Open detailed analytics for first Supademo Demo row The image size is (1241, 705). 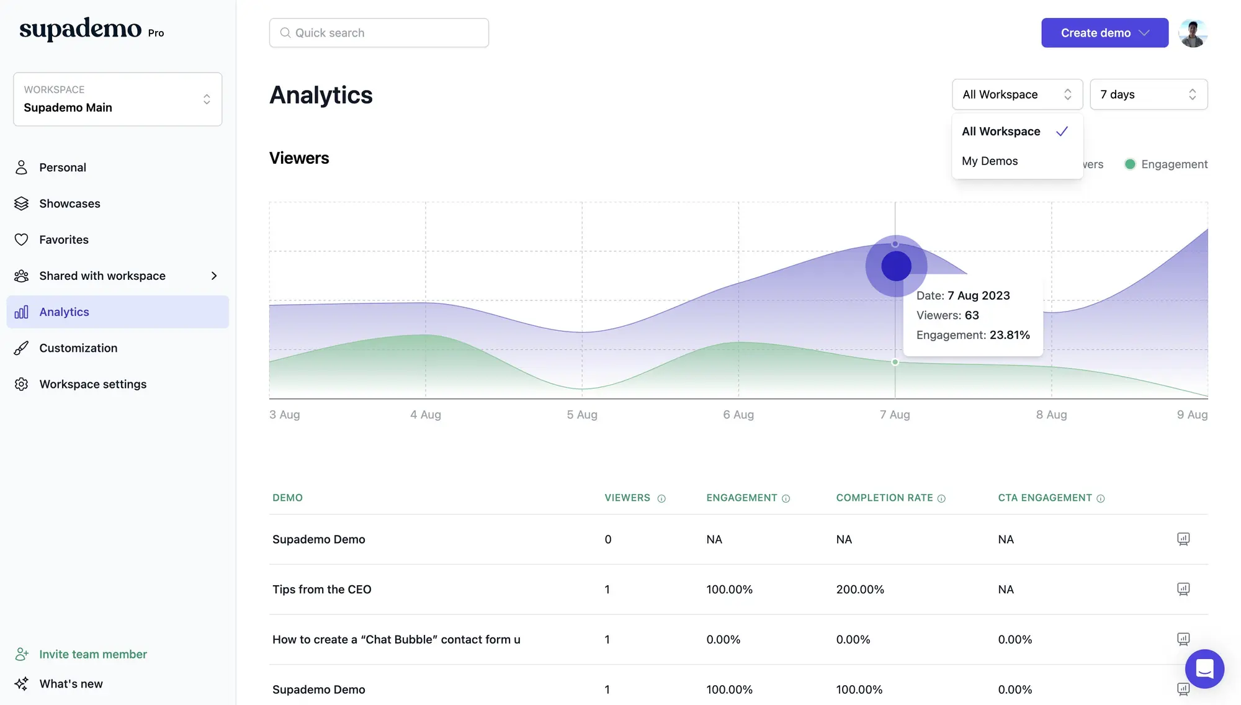[x=1183, y=539]
